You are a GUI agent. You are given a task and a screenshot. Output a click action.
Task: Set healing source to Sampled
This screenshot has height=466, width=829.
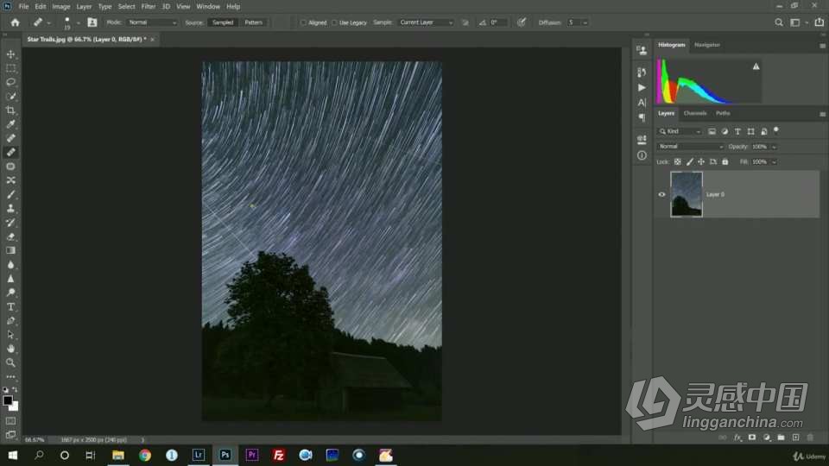coord(223,22)
